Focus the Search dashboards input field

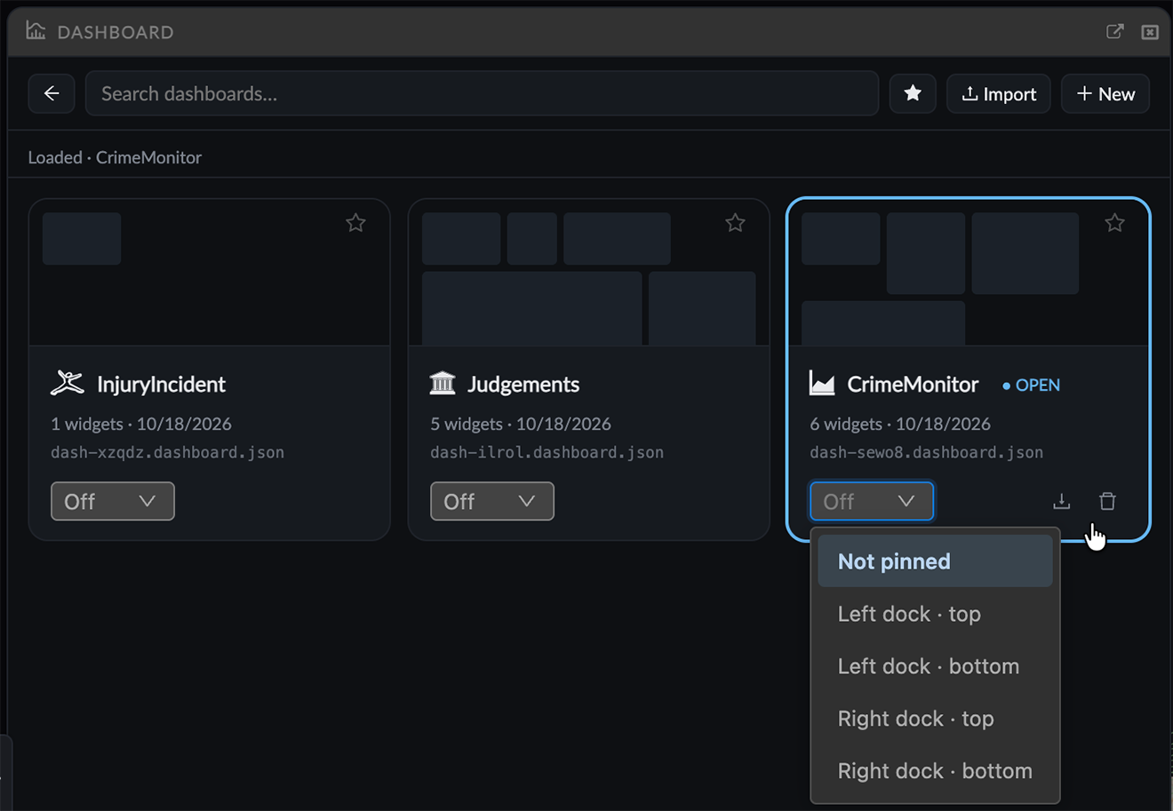click(x=482, y=94)
